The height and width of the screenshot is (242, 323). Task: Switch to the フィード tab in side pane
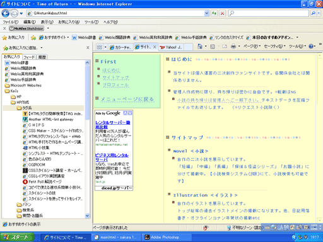pyautogui.click(x=29, y=57)
